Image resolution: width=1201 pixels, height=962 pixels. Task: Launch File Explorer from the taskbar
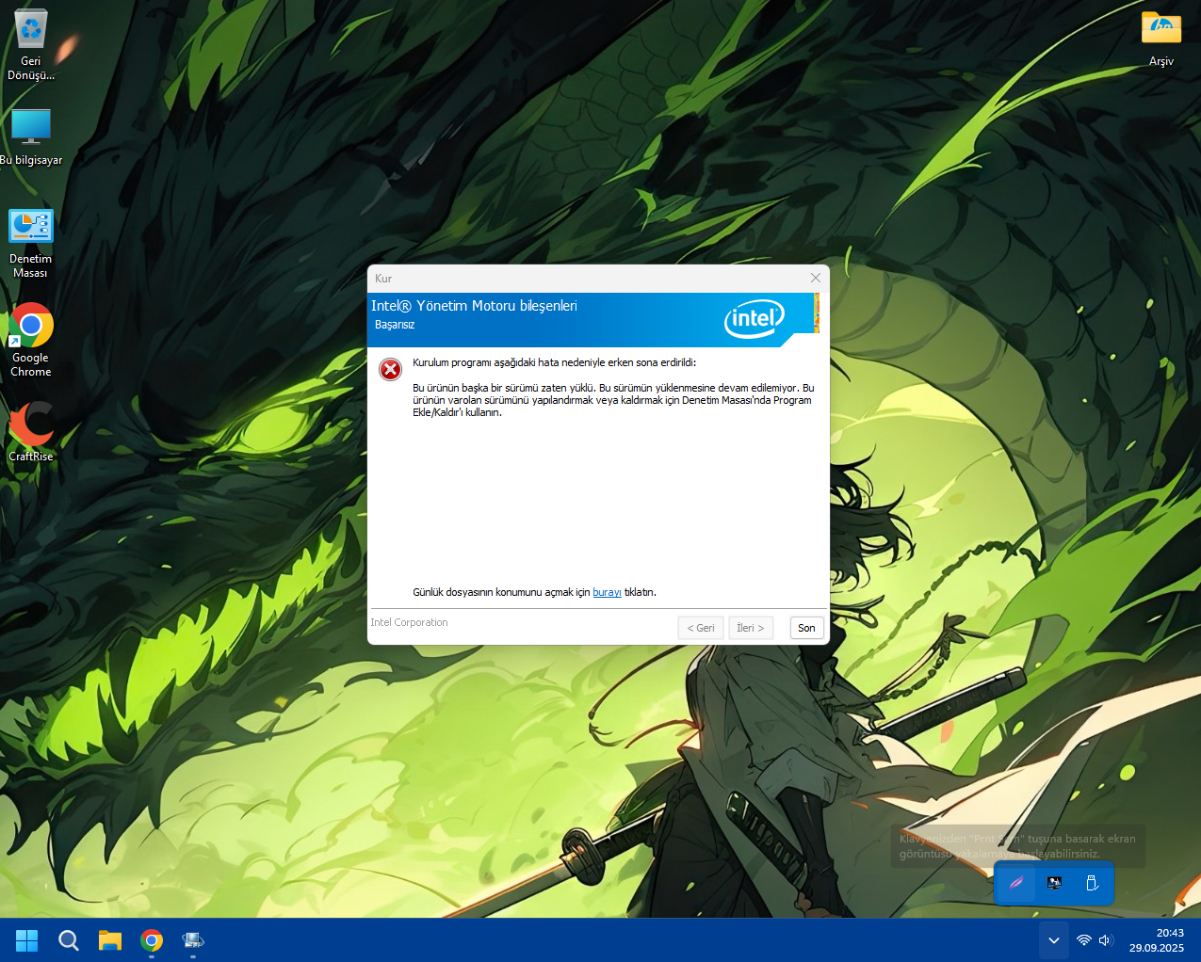[x=110, y=940]
